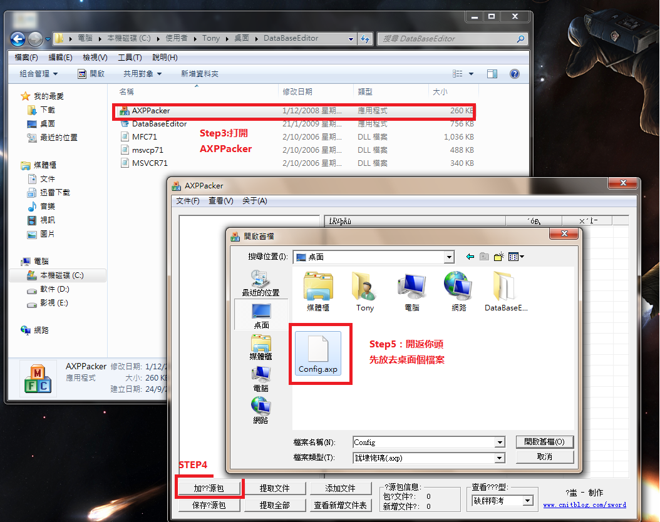The height and width of the screenshot is (522, 660).
Task: Click 媒體櫃 in dialog places bar
Action: pyautogui.click(x=261, y=347)
